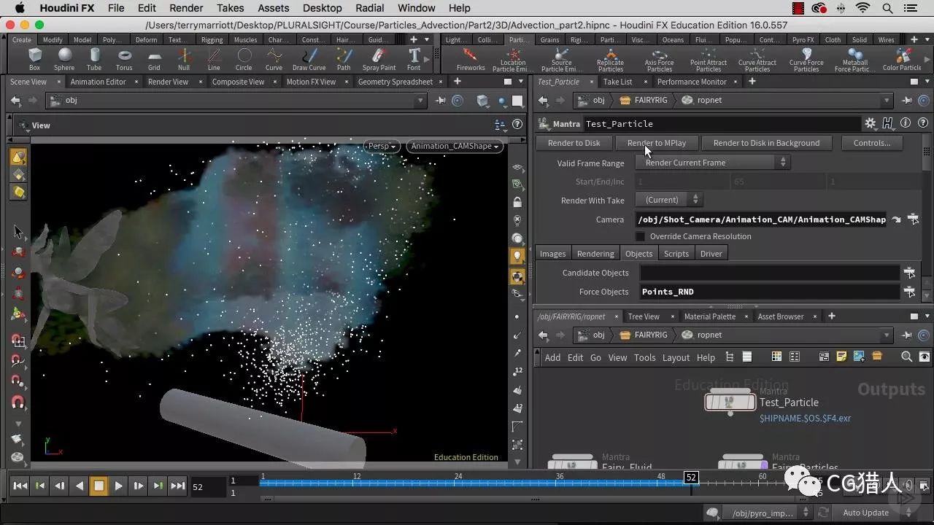Click current frame marker 52
934x525 pixels.
tap(691, 478)
